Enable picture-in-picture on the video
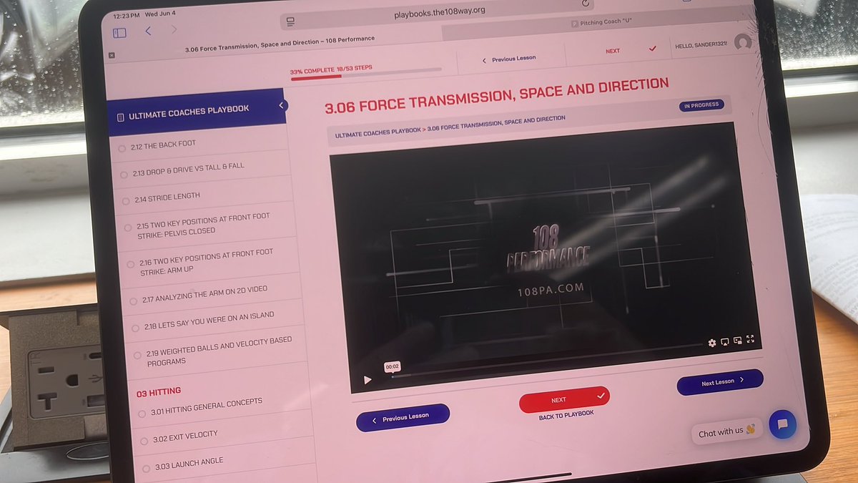This screenshot has width=858, height=483. point(737,341)
